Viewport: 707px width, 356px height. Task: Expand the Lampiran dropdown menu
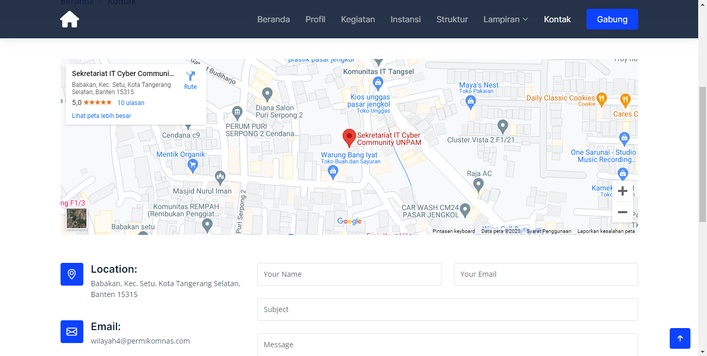pyautogui.click(x=506, y=19)
